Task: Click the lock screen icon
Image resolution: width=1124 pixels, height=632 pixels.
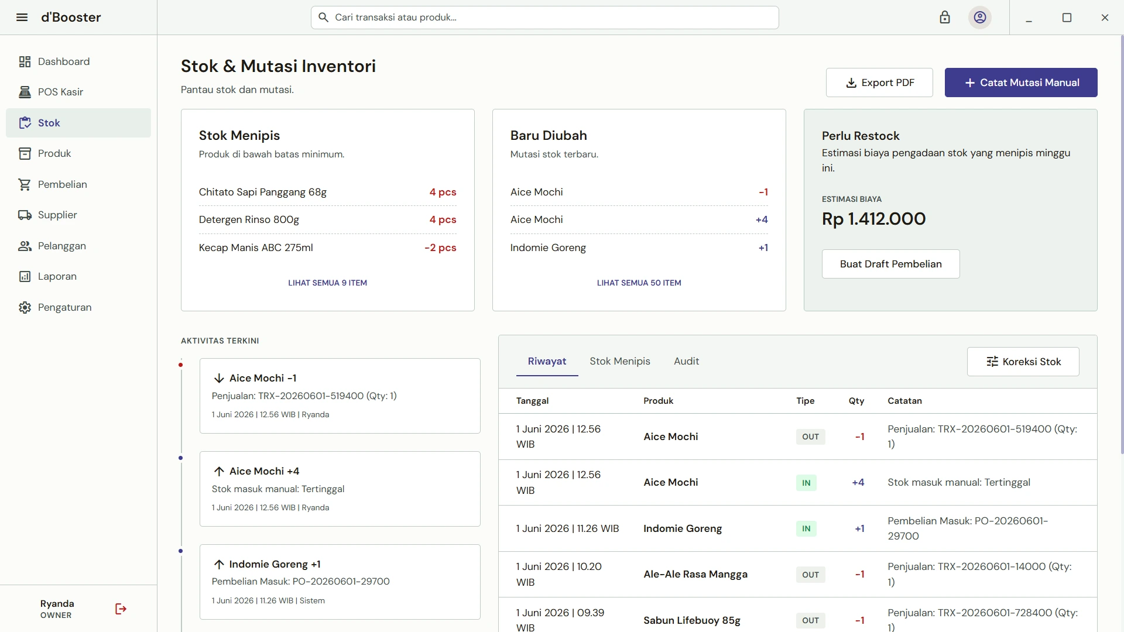Action: pyautogui.click(x=945, y=18)
